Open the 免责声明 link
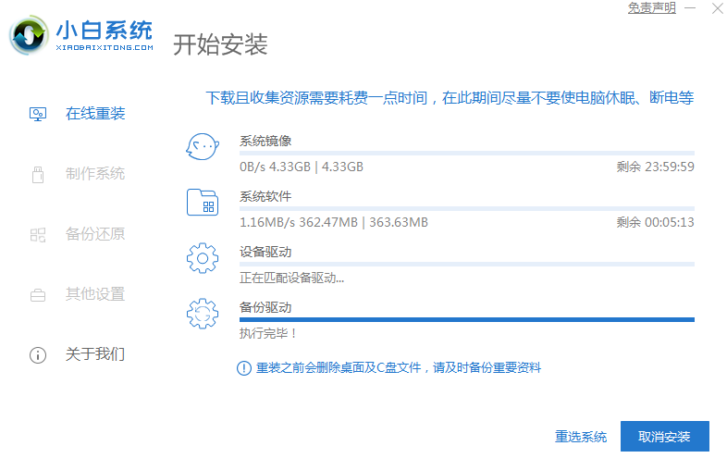 tap(651, 8)
